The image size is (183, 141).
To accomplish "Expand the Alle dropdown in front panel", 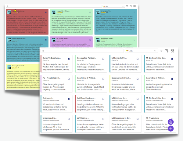I will (141, 51).
